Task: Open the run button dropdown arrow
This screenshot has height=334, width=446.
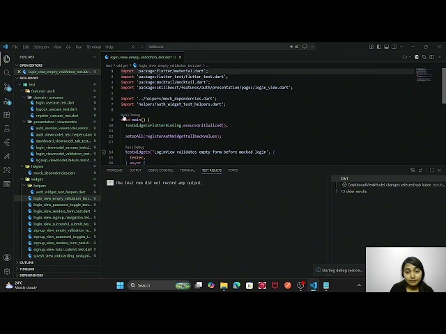Action: pyautogui.click(x=410, y=57)
